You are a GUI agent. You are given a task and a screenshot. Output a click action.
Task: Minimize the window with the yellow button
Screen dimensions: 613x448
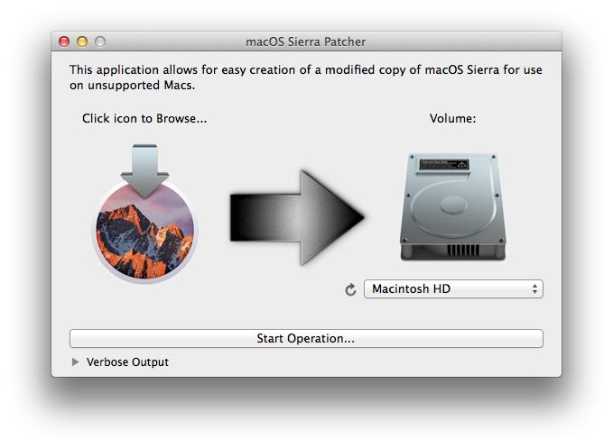82,41
